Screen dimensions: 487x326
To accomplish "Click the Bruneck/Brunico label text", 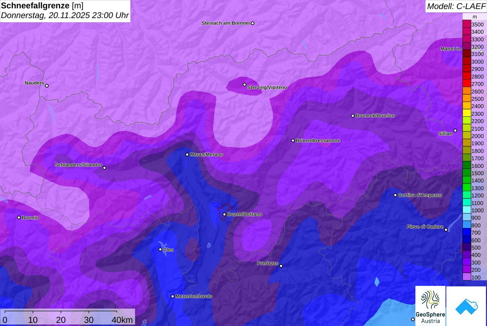I will coord(375,115).
